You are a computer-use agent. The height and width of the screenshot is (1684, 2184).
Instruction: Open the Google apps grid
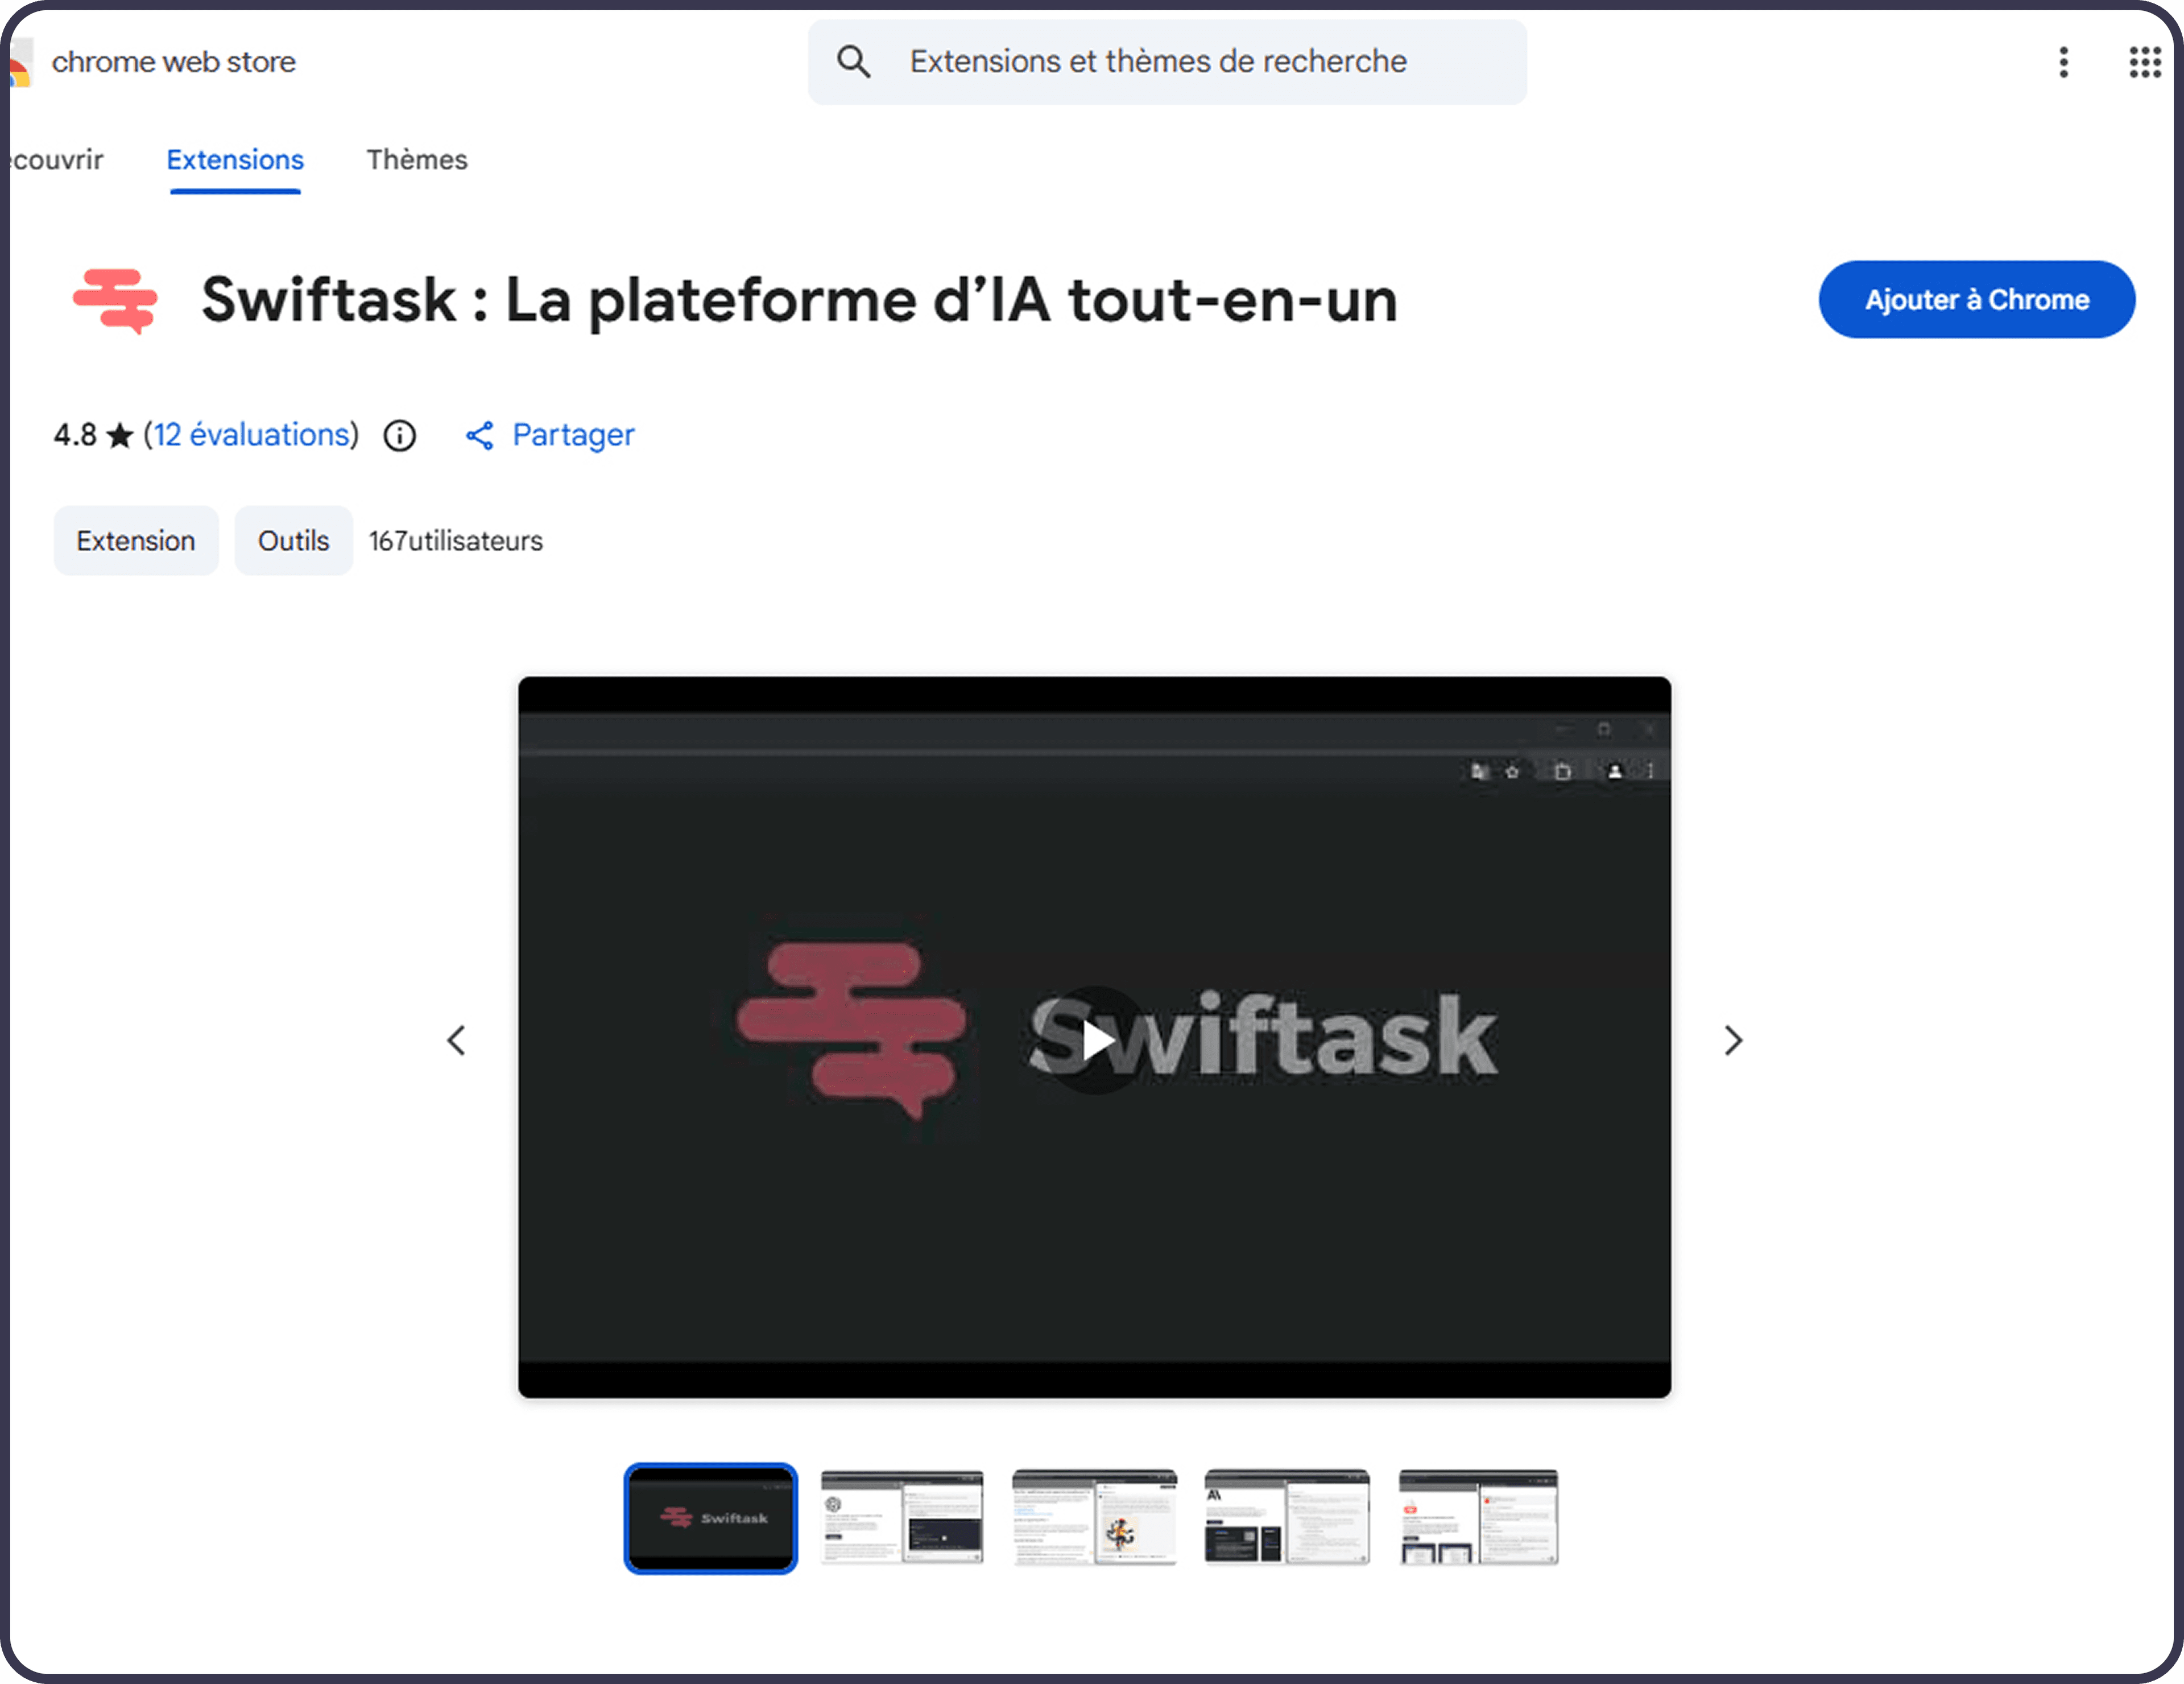[2144, 62]
